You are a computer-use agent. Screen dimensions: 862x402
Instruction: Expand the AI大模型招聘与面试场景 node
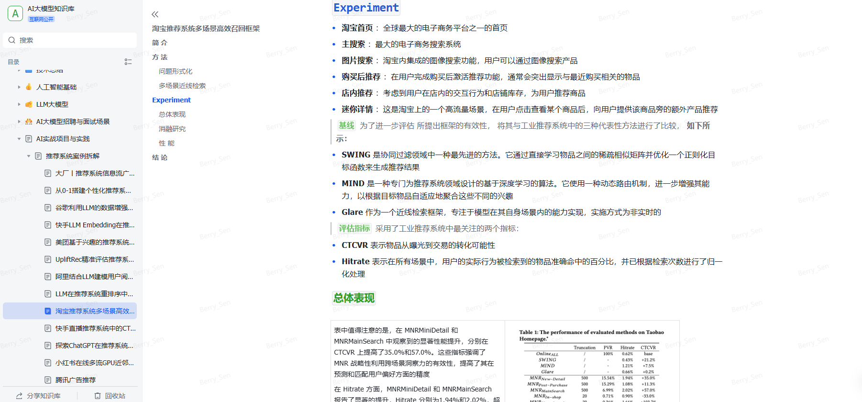[x=19, y=122]
